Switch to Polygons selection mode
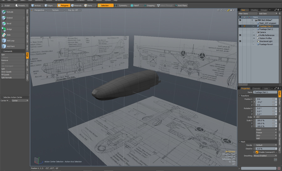The height and width of the screenshot is (171, 282). [64, 6]
